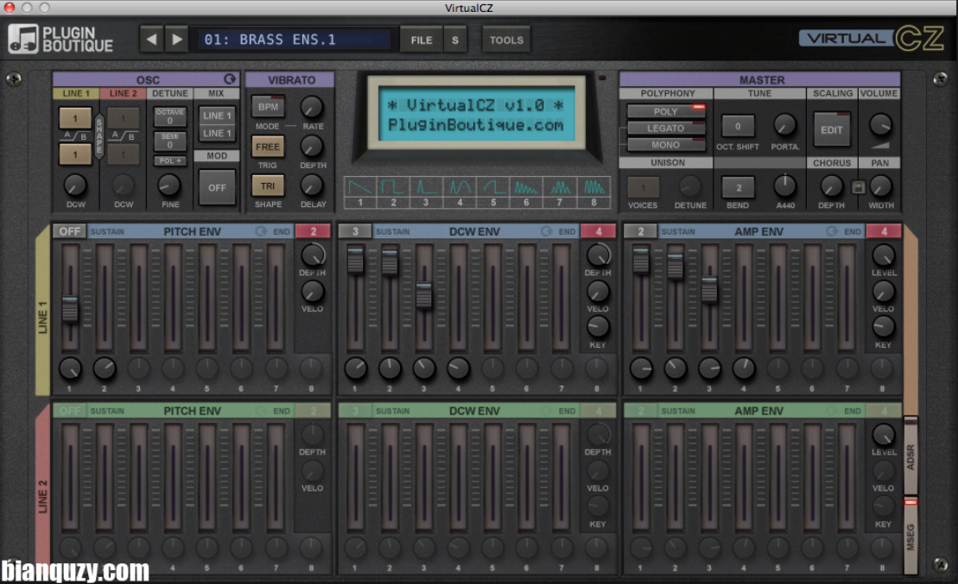Viewport: 958px width, 584px height.
Task: Click the Line 1 AMP ENV sustain button
Action: pos(640,231)
